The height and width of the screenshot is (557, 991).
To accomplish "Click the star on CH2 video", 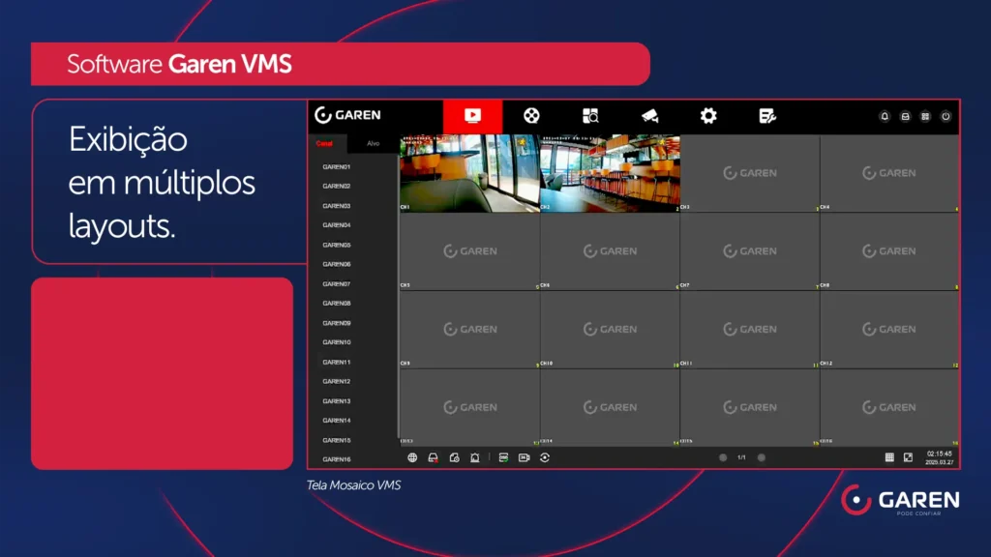I will coord(662,142).
